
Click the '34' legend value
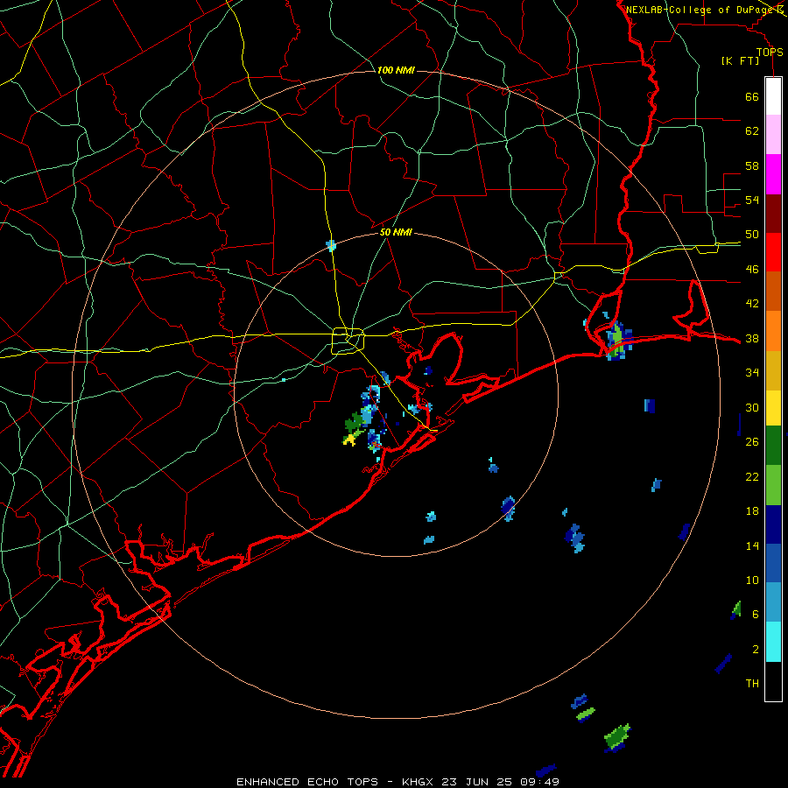[752, 372]
